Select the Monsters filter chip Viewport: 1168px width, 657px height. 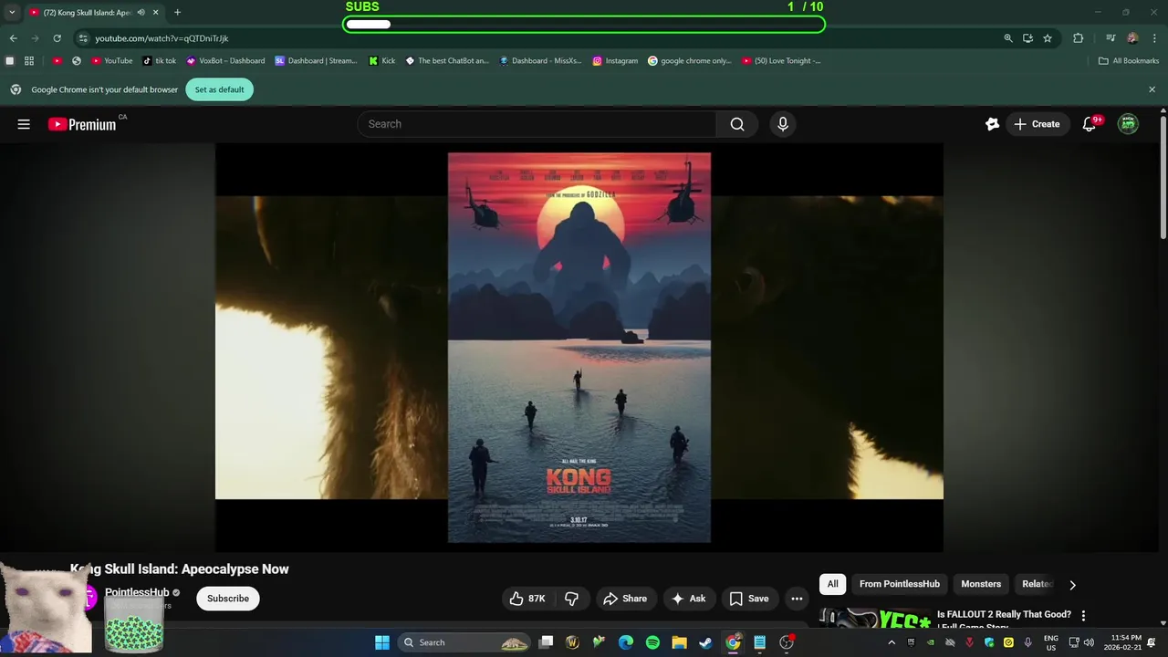coord(981,584)
